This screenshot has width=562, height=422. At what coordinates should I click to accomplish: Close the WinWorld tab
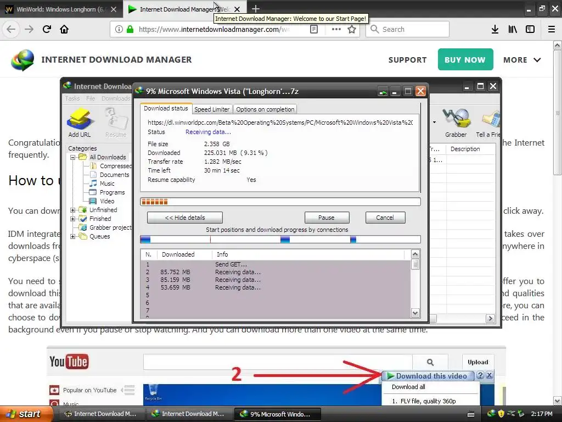pyautogui.click(x=114, y=9)
